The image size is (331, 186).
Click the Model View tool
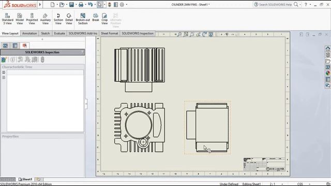coord(20,19)
